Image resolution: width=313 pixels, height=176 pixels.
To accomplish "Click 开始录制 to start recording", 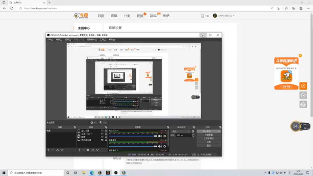I will click(x=209, y=135).
